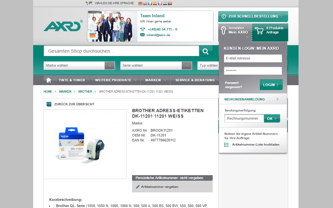Image resolution: width=333 pixels, height=208 pixels.
Task: Click the envelope email icon
Action: tap(142, 35)
